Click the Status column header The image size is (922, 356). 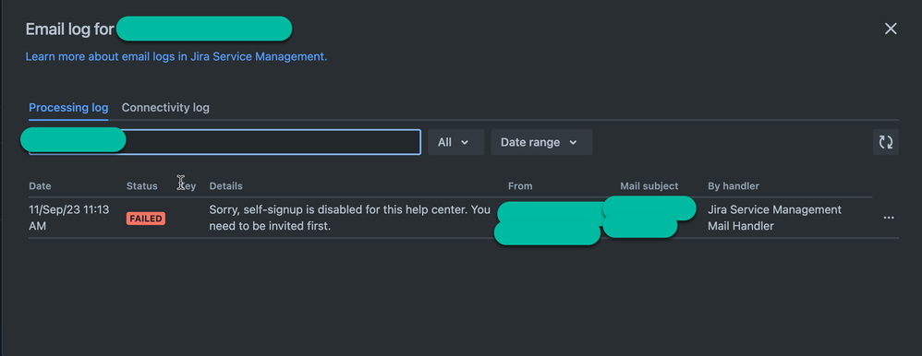141,185
